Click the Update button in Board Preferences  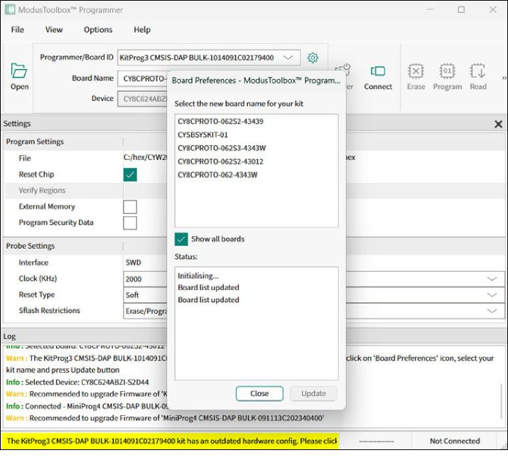(x=313, y=394)
